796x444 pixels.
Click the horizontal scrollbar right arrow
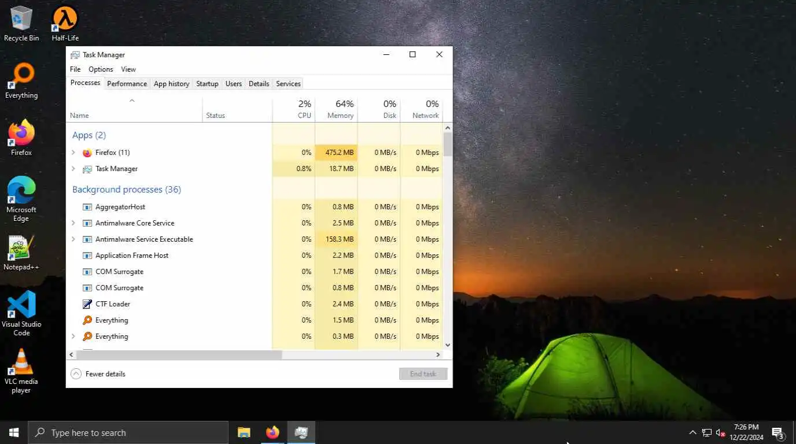pyautogui.click(x=438, y=354)
